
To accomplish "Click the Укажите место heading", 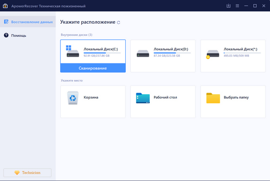I will (x=72, y=80).
